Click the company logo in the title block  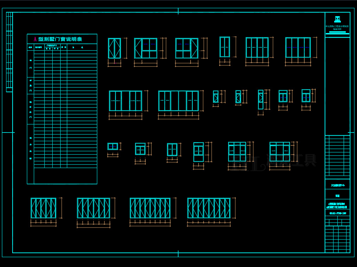click(x=337, y=19)
